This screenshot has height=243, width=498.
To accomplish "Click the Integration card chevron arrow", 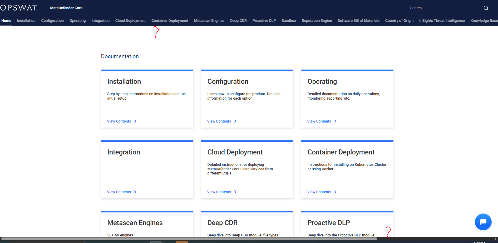I will click(135, 192).
